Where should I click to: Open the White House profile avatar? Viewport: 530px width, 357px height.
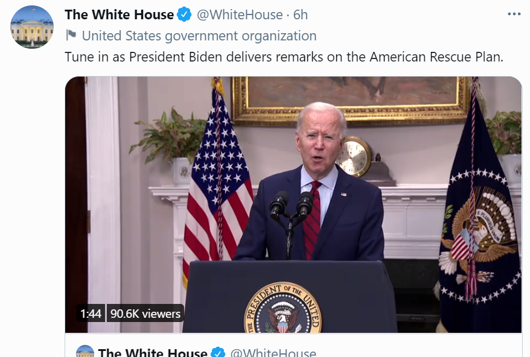click(32, 27)
